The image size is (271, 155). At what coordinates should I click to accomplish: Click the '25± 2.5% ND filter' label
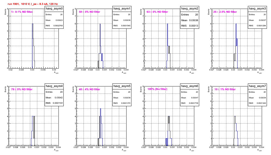click(x=225, y=12)
